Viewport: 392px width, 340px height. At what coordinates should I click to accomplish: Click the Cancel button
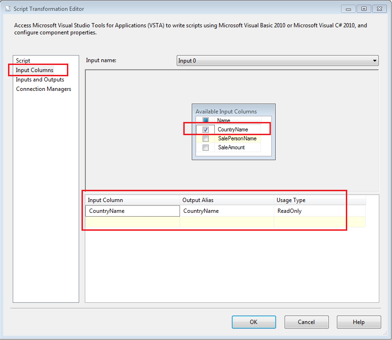click(x=306, y=322)
